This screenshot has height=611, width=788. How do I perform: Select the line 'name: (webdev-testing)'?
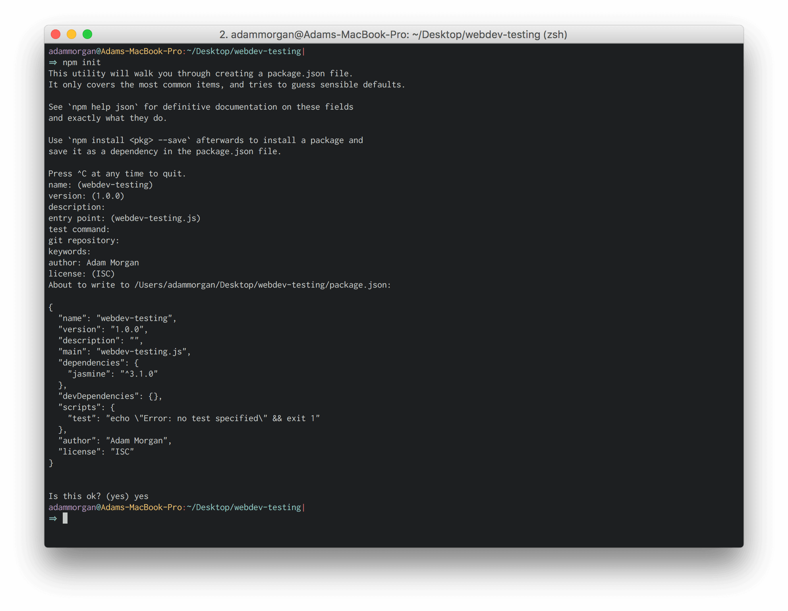(x=100, y=185)
